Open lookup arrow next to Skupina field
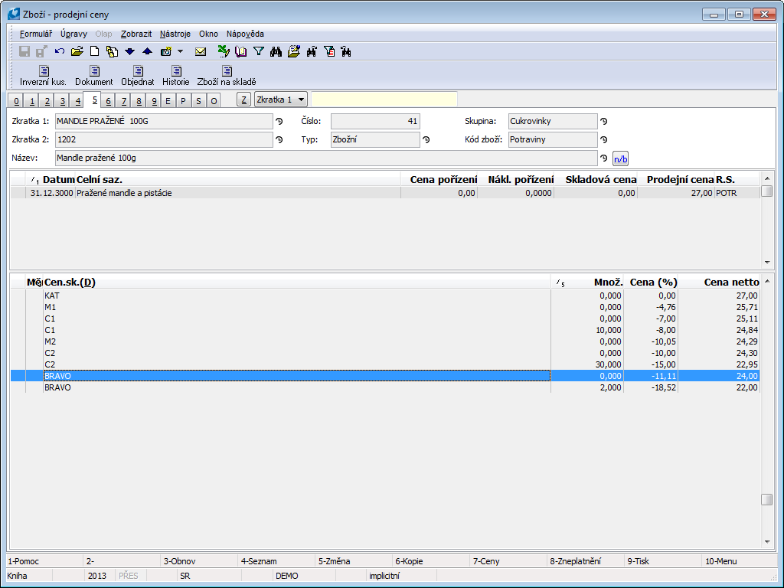 tap(603, 121)
